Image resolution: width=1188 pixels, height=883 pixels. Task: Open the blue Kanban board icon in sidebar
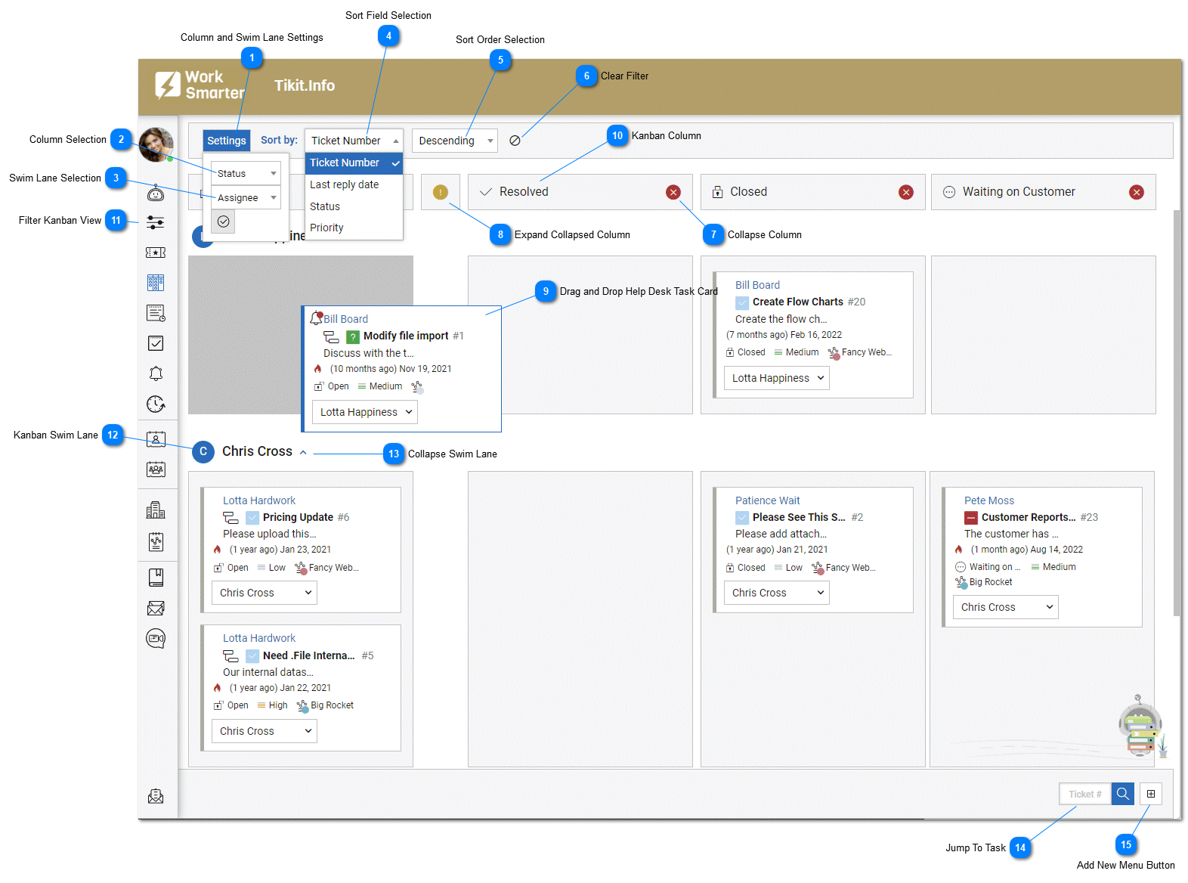(156, 283)
